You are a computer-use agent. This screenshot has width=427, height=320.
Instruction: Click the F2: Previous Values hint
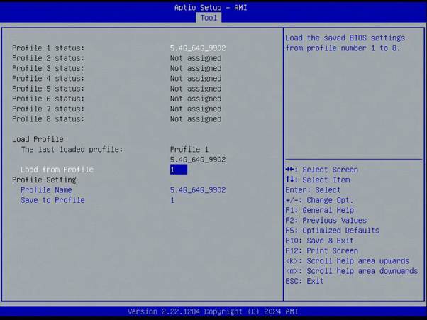pyautogui.click(x=326, y=221)
